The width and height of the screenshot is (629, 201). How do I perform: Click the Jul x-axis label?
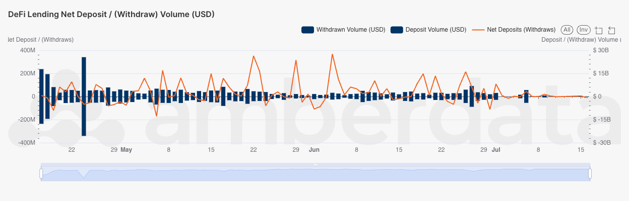click(496, 150)
